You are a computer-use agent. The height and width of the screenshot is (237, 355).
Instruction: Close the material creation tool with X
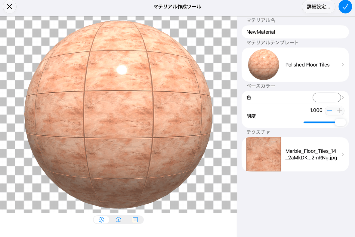click(10, 7)
